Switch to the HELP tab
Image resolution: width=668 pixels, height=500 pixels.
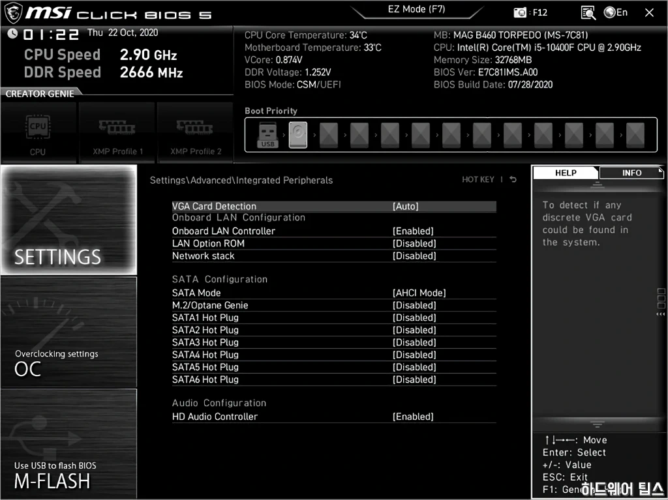click(566, 173)
